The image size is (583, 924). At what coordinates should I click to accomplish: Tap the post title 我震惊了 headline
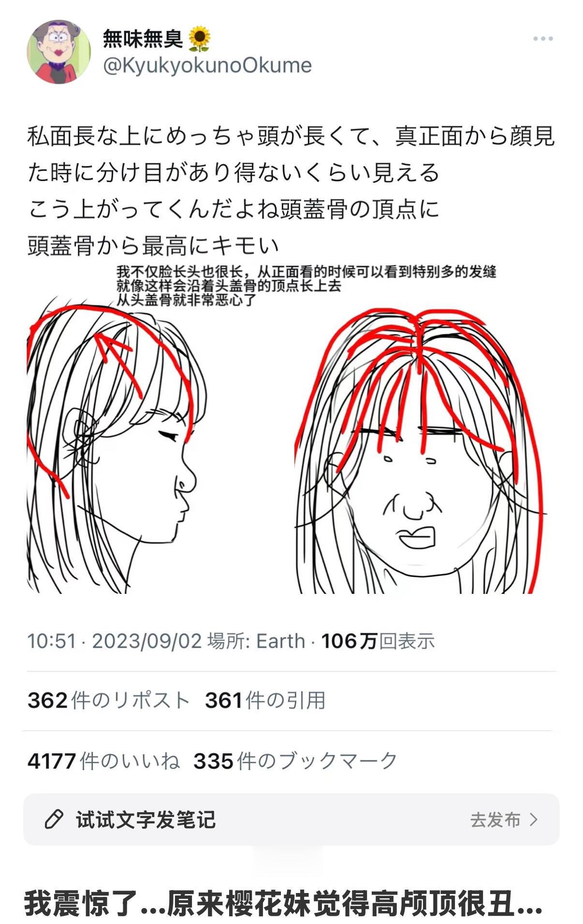pyautogui.click(x=283, y=903)
